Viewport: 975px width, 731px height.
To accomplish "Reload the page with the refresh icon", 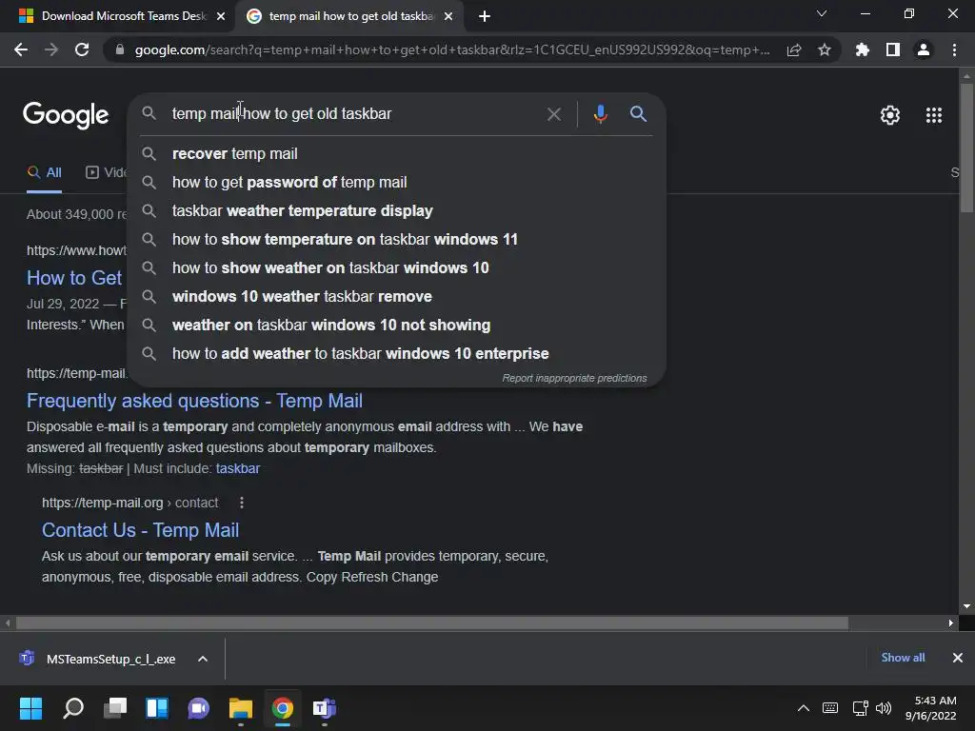I will 82,49.
